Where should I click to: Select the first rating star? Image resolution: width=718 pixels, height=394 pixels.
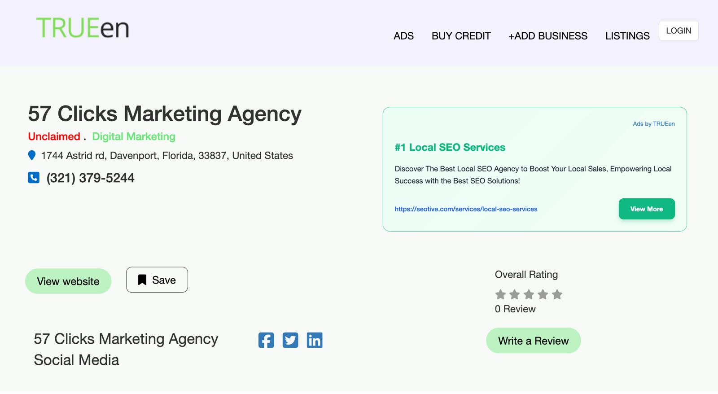(x=500, y=294)
